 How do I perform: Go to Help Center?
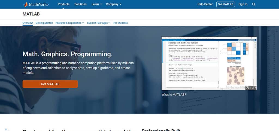point(205,4)
